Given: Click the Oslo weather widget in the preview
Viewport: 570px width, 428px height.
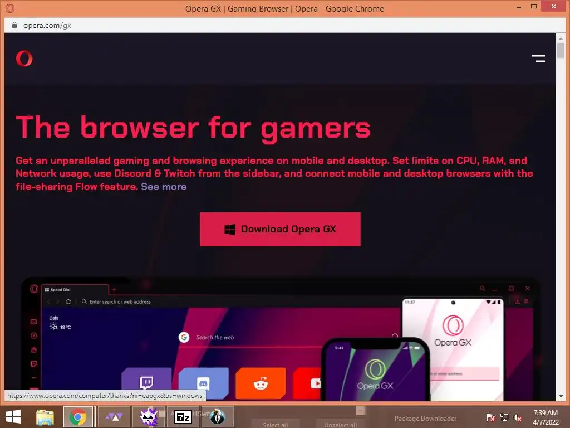Looking at the screenshot, I should pos(60,323).
